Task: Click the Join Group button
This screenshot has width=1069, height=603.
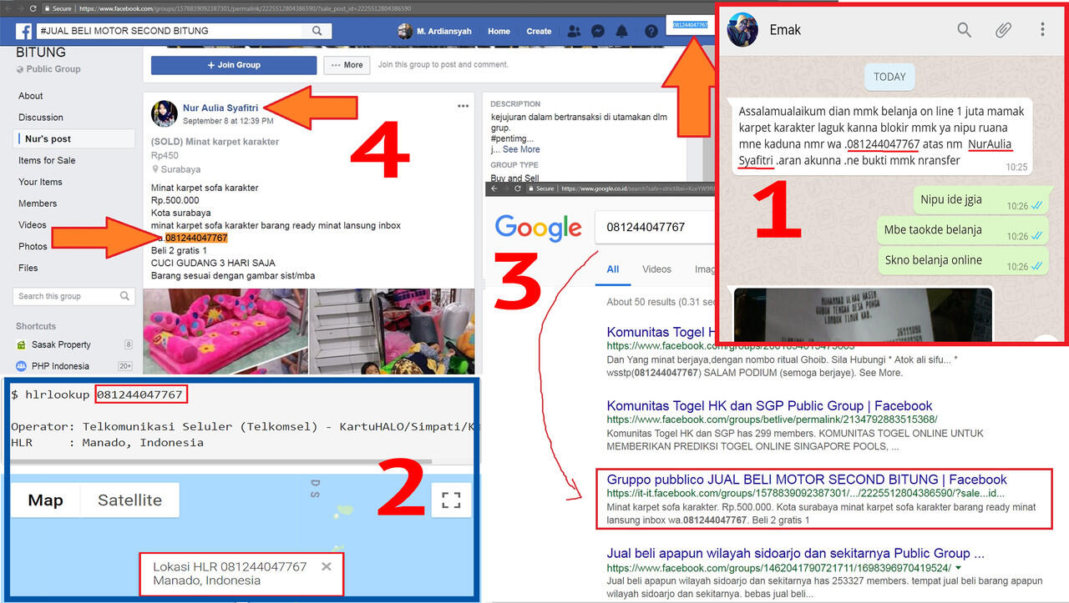Action: tap(234, 65)
